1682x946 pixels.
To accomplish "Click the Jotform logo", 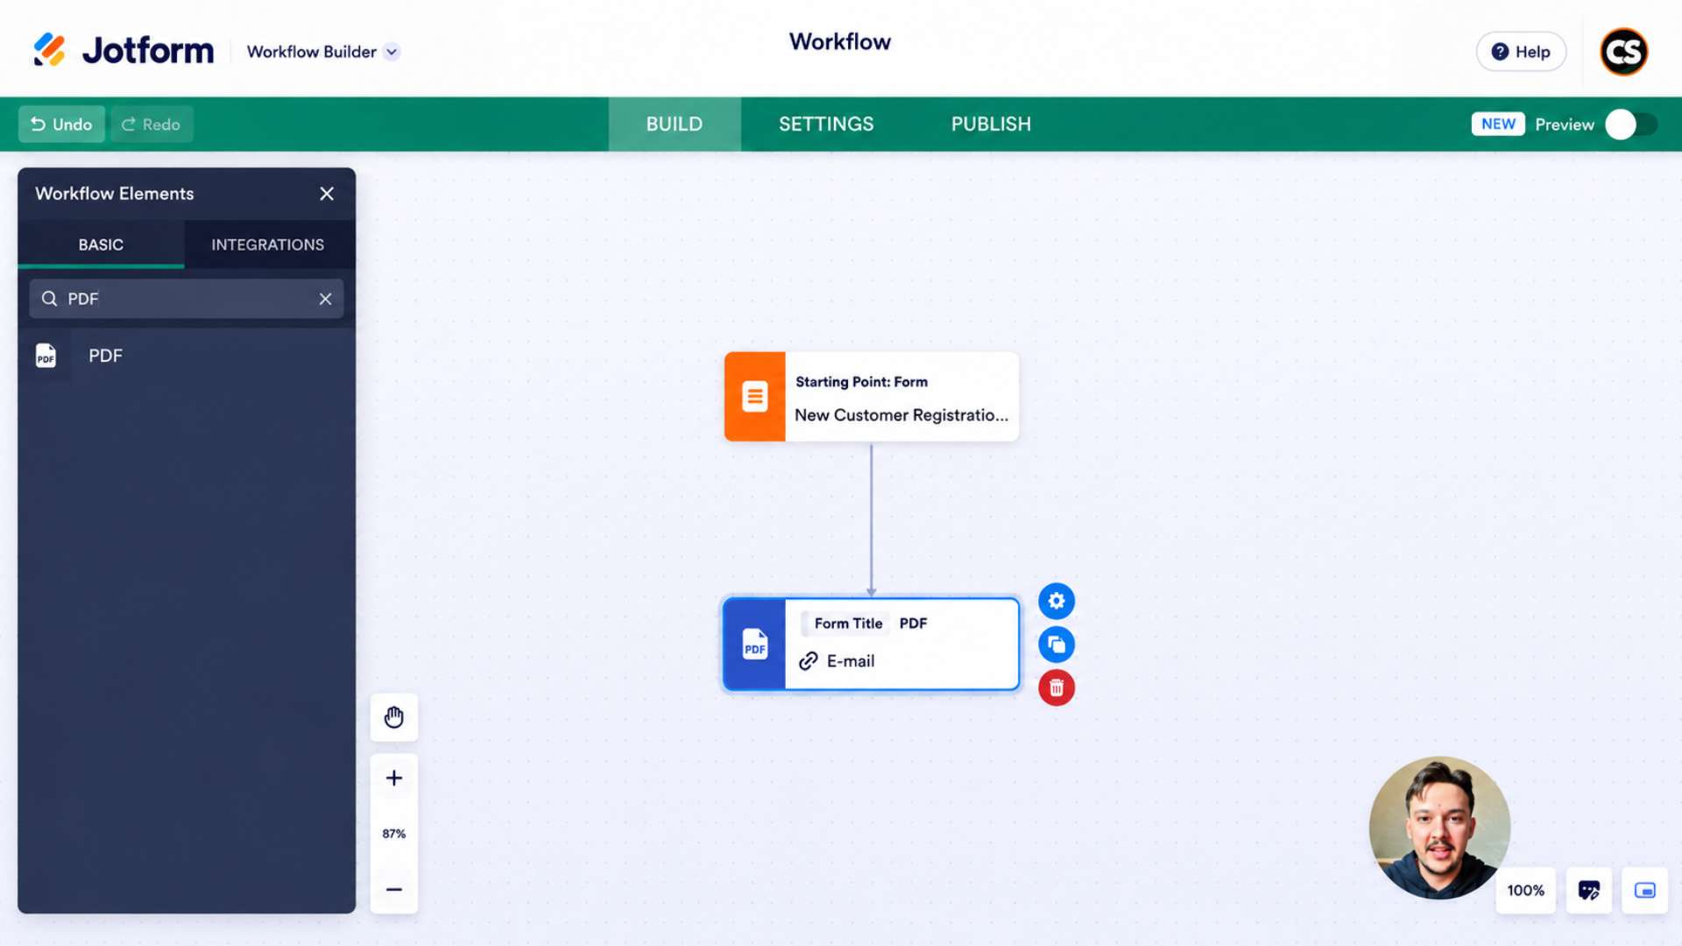I will click(x=124, y=50).
